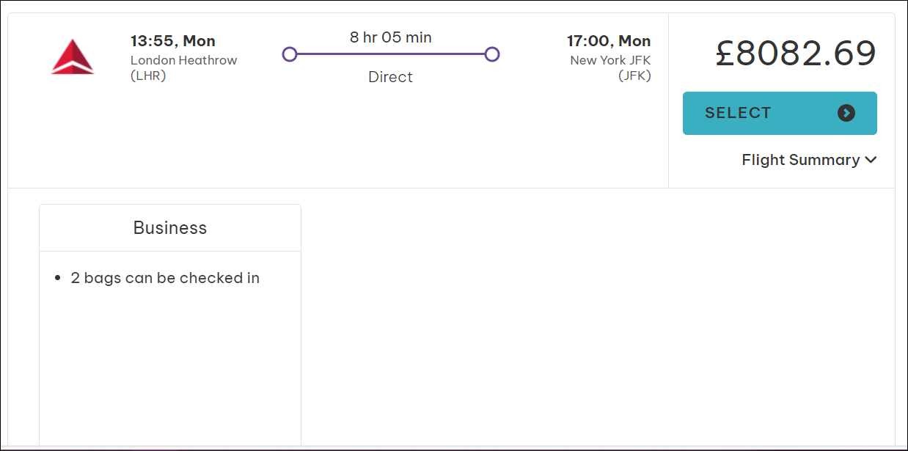
Task: Open the Flight Summary details link
Action: click(800, 160)
